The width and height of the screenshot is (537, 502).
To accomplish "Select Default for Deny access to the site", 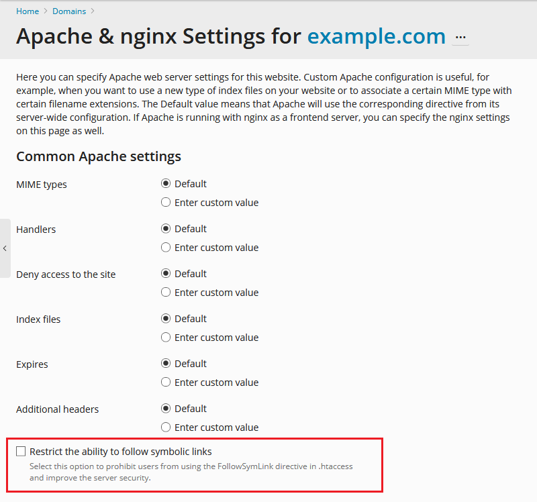I will 166,274.
